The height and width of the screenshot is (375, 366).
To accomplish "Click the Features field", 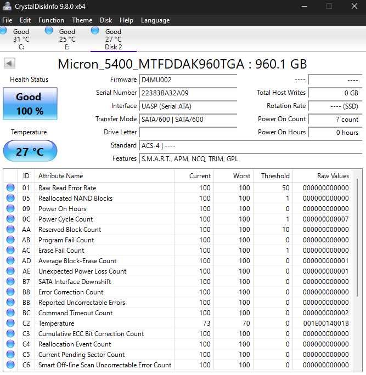I will pos(250,159).
